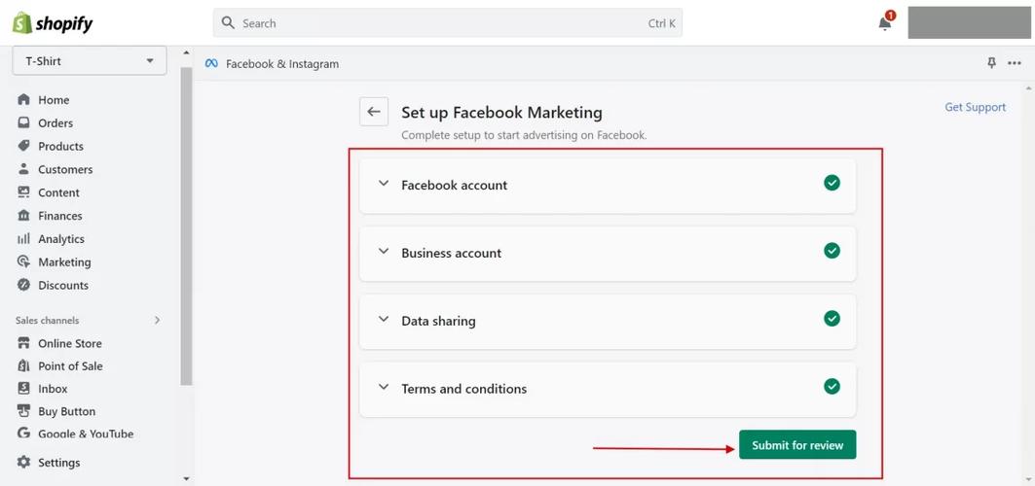Click the Google & YouTube G icon

[x=23, y=434]
